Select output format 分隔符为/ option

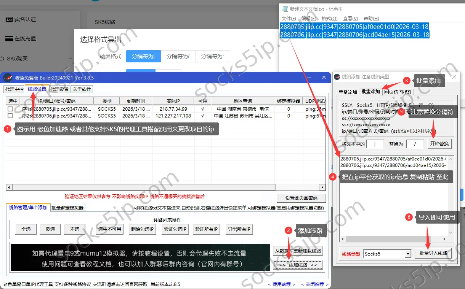tap(178, 56)
